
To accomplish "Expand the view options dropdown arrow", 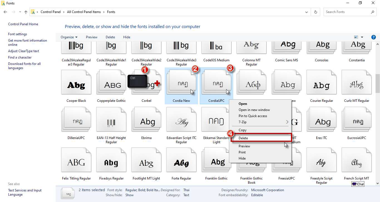I will (x=362, y=37).
